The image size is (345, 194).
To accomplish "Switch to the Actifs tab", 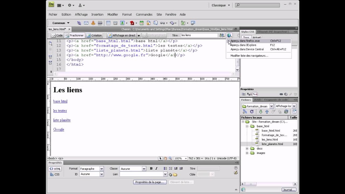I will click(x=257, y=100).
